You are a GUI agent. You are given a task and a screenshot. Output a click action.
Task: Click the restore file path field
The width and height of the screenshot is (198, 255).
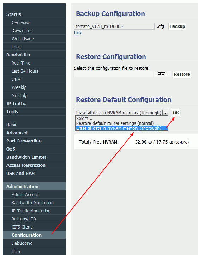114,74
